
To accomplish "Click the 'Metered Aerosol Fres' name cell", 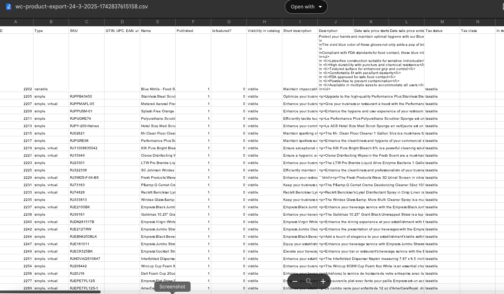I will click(158, 104).
